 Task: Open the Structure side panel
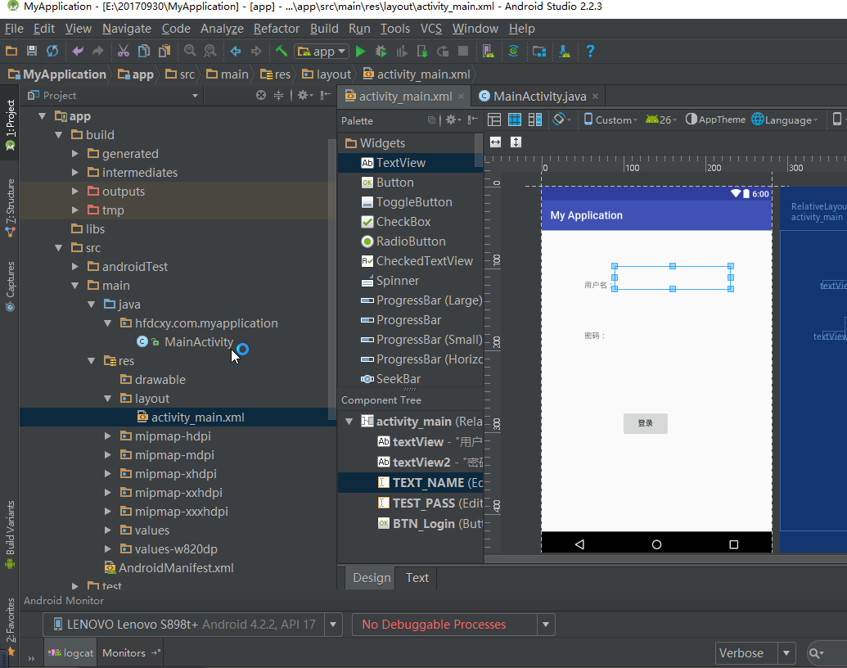coord(10,208)
